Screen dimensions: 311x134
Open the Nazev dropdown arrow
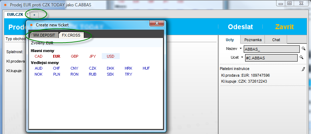[241, 49]
